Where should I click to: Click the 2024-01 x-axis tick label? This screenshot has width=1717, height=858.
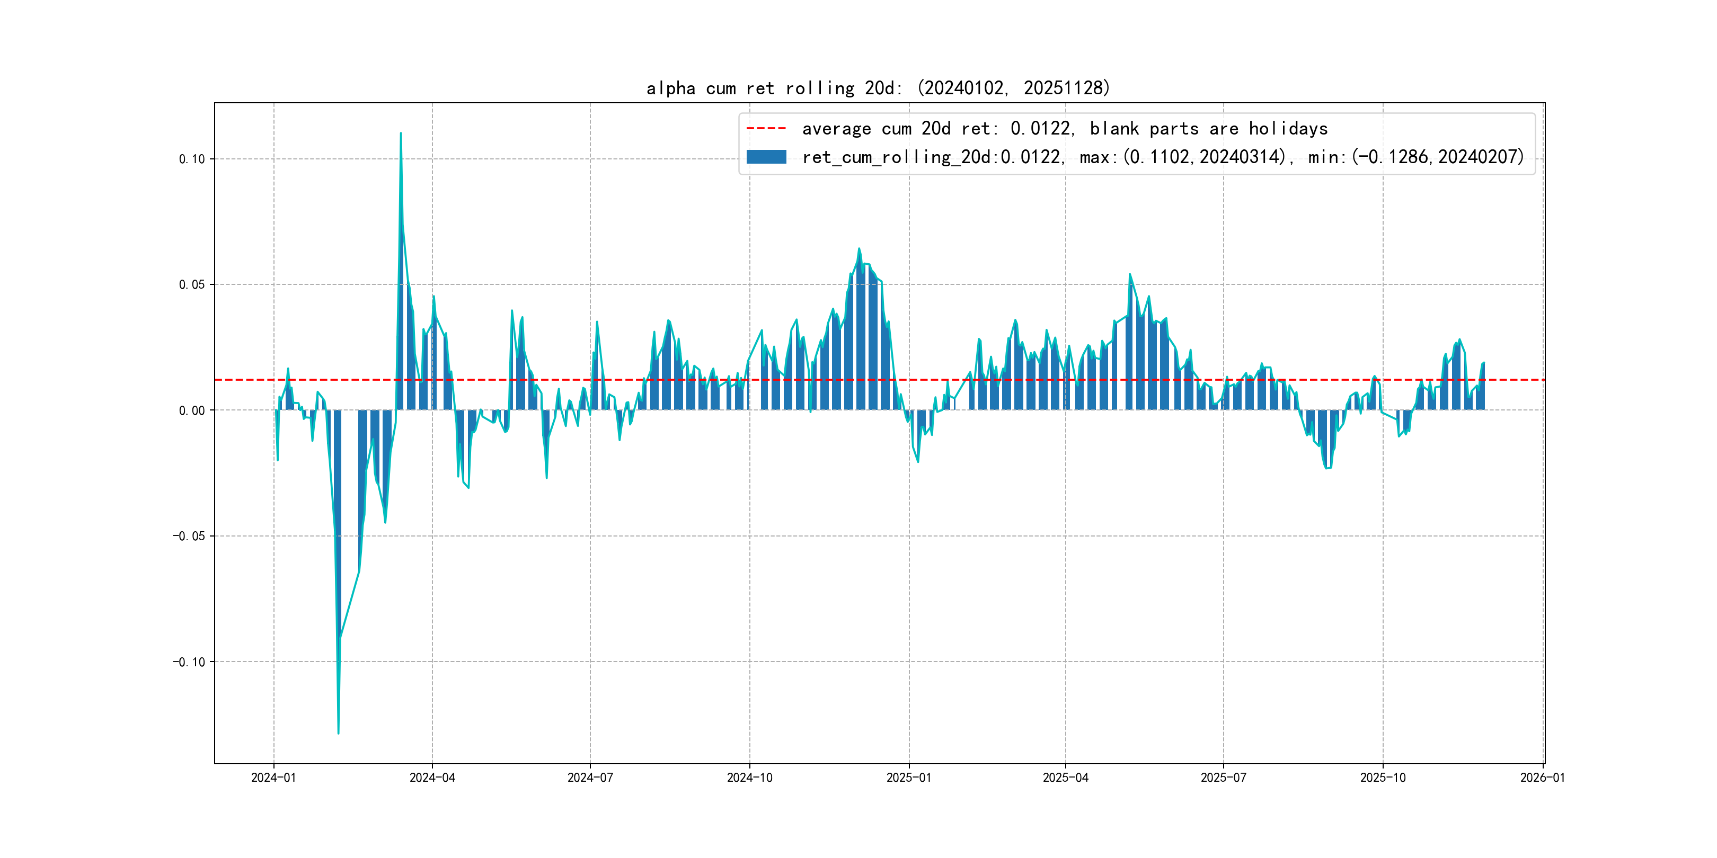coord(273,777)
